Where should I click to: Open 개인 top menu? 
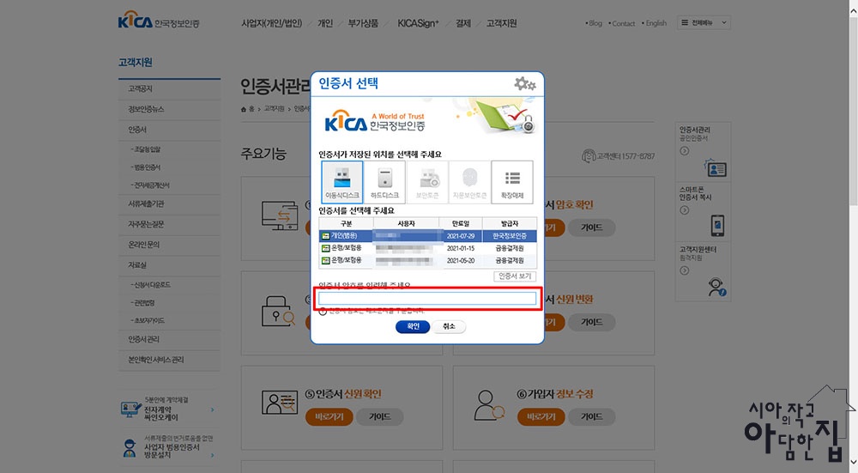click(x=325, y=23)
